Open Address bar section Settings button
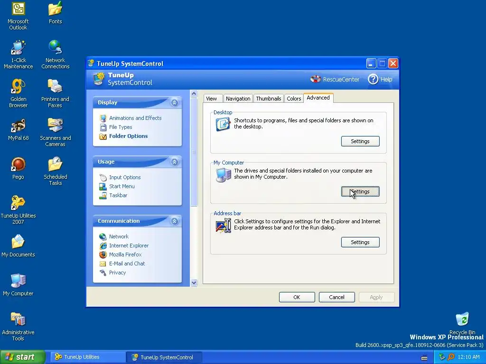 point(360,242)
